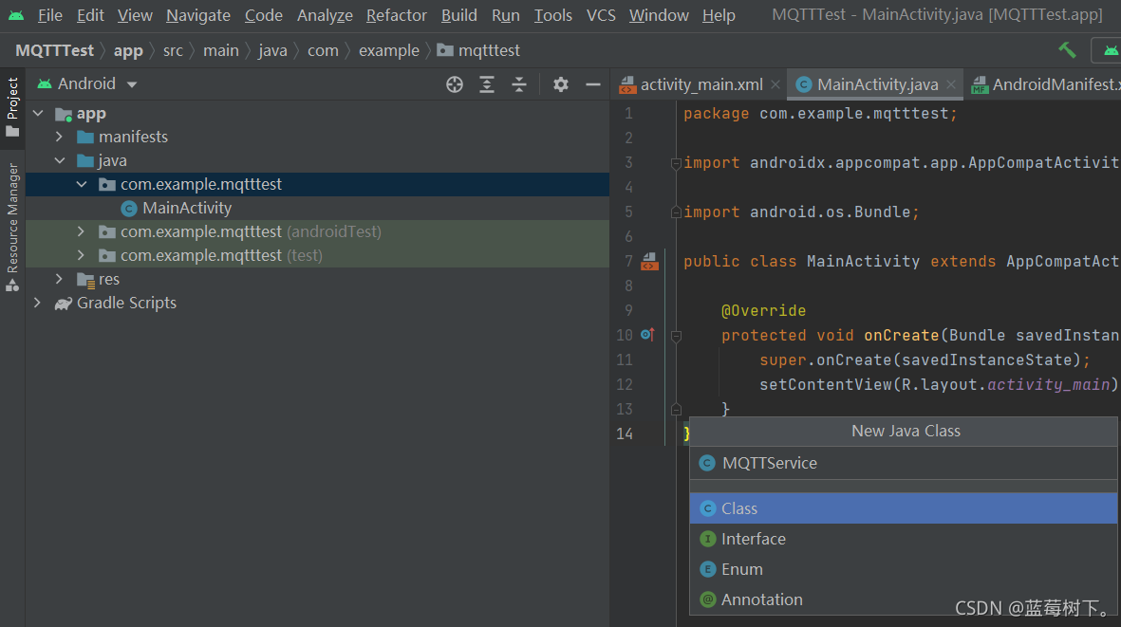This screenshot has width=1121, height=627.
Task: Click the MQTTTest breadcrumb
Action: click(x=54, y=50)
